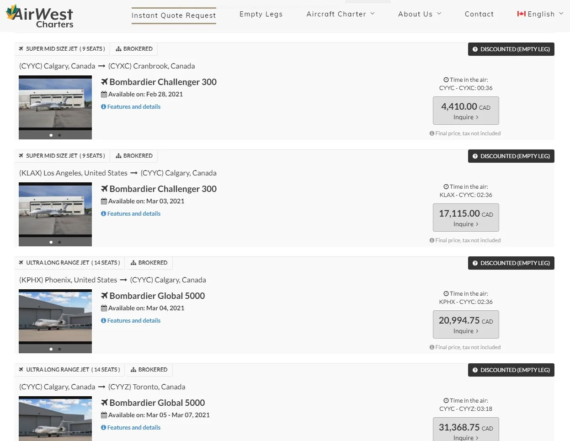Open Features and details for Calgary to Toronto flight
The height and width of the screenshot is (441, 570).
131,428
